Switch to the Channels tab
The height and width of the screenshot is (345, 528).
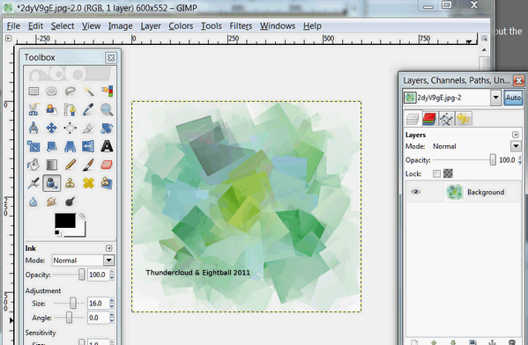429,119
